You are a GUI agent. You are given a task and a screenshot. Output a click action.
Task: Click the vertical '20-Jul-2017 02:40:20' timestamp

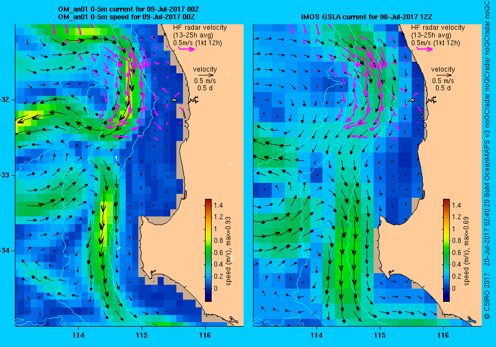click(x=488, y=233)
